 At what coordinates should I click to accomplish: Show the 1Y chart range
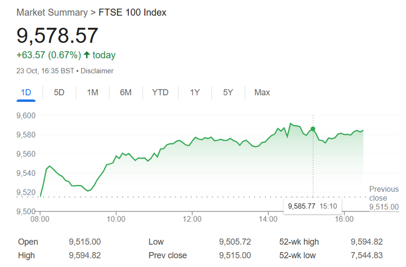(x=195, y=93)
